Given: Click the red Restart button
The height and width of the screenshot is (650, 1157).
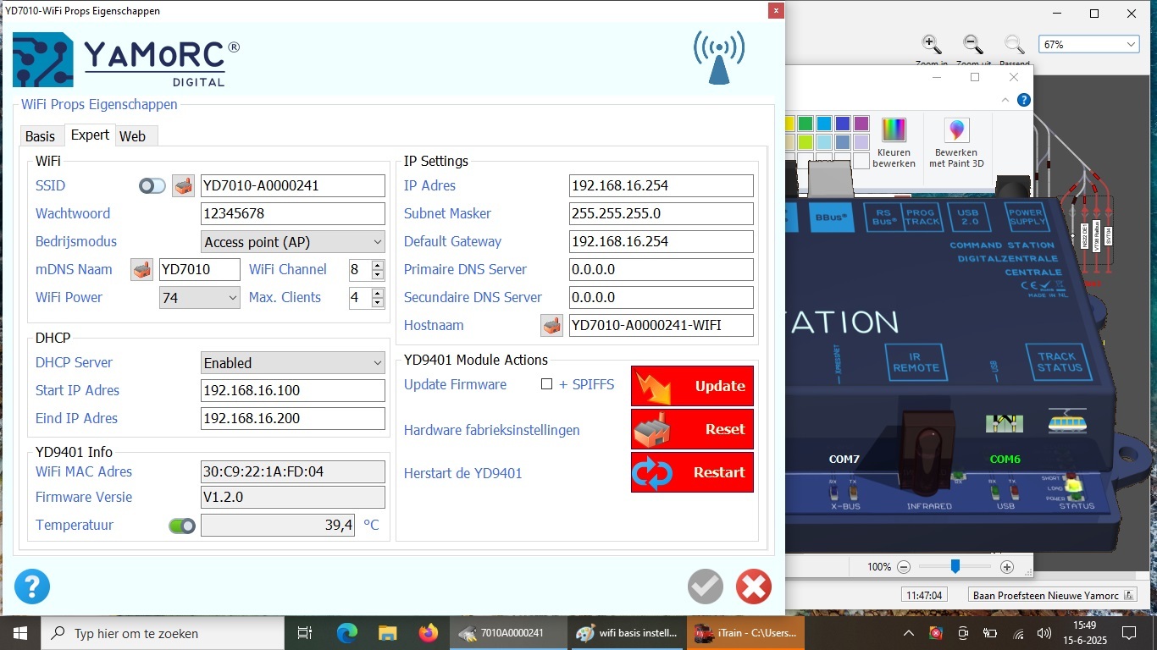Looking at the screenshot, I should 692,472.
